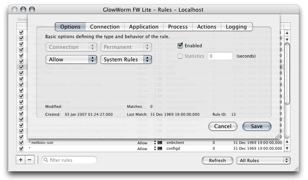The height and width of the screenshot is (180, 308).
Task: Click the smbclient row match count 0
Action: point(213,143)
